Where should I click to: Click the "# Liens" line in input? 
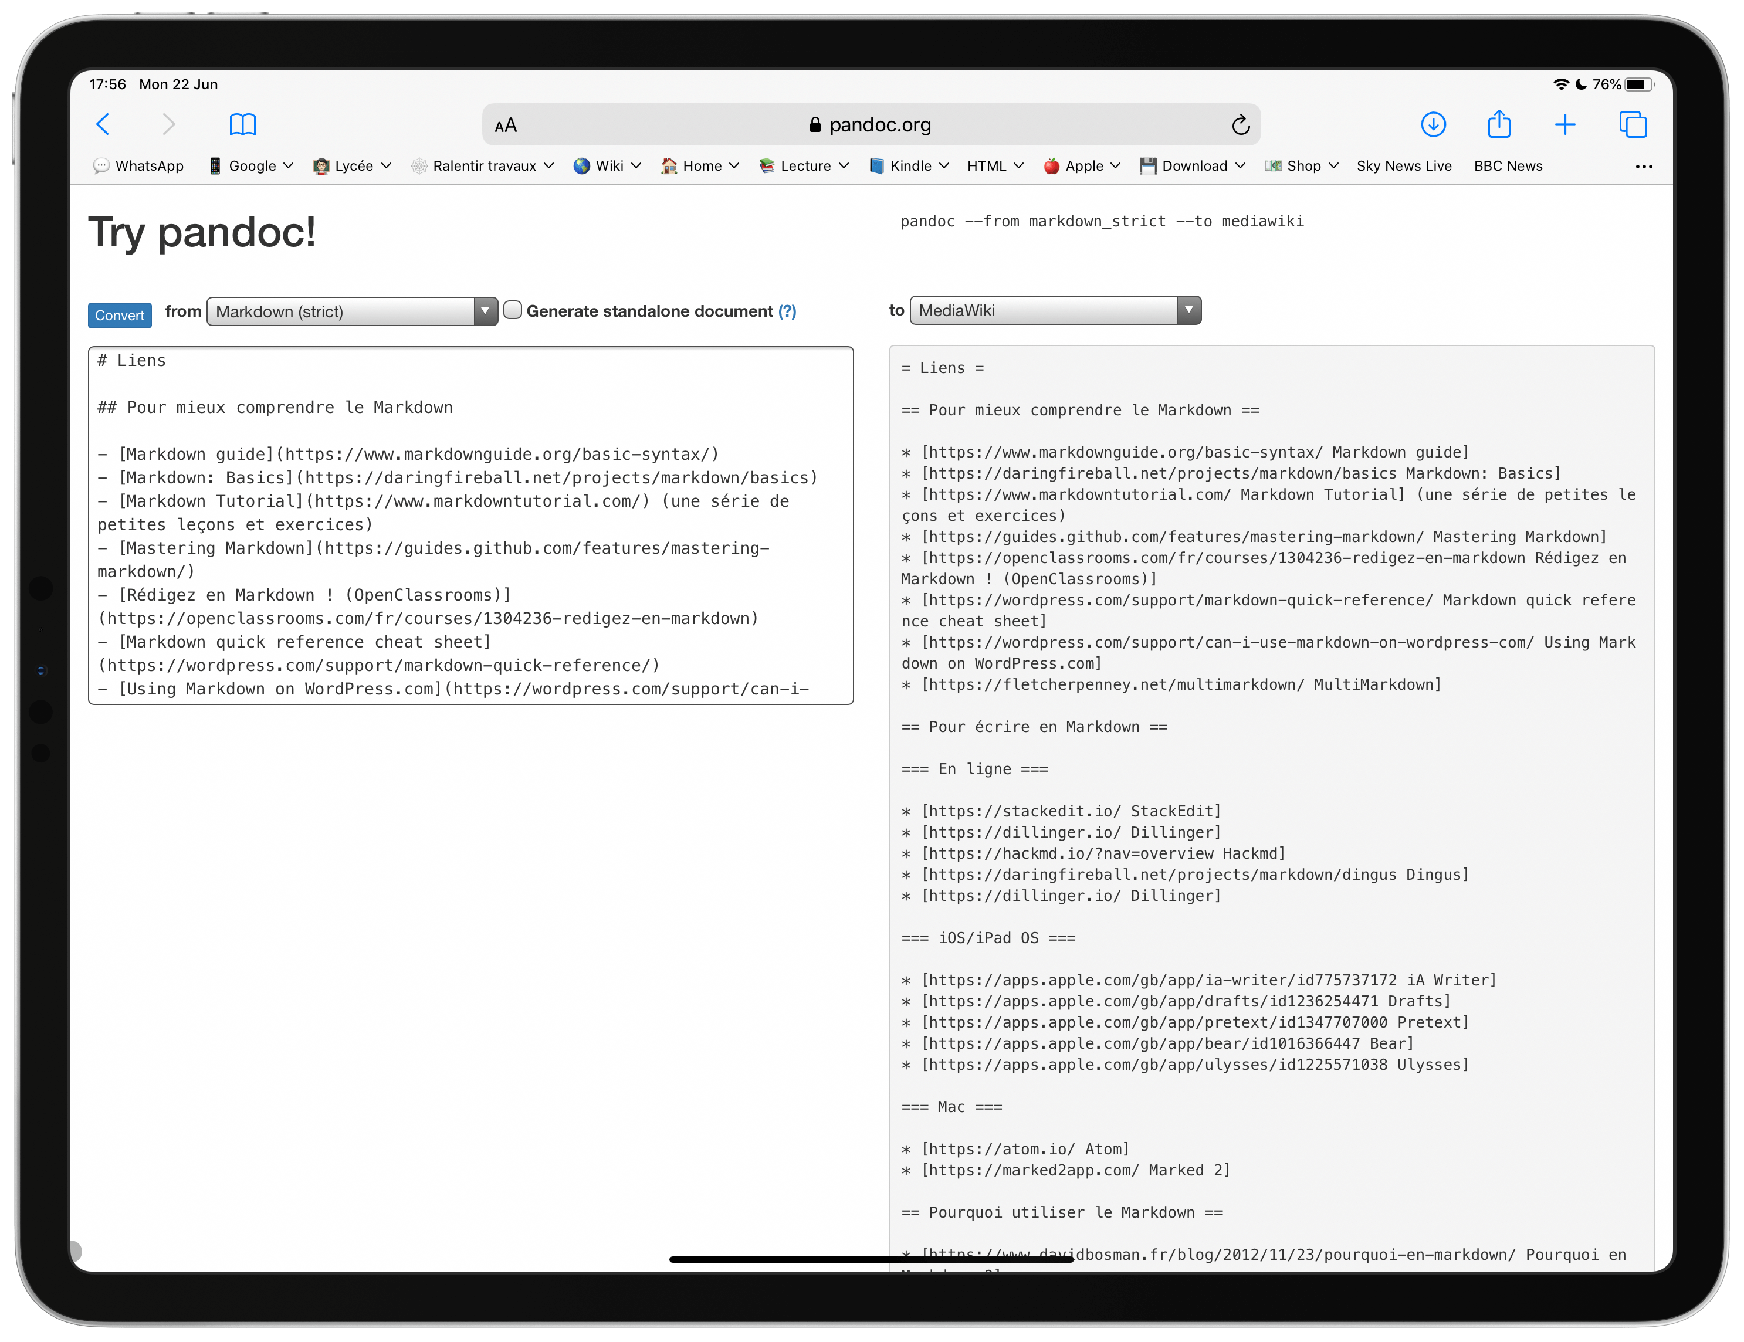tap(132, 361)
